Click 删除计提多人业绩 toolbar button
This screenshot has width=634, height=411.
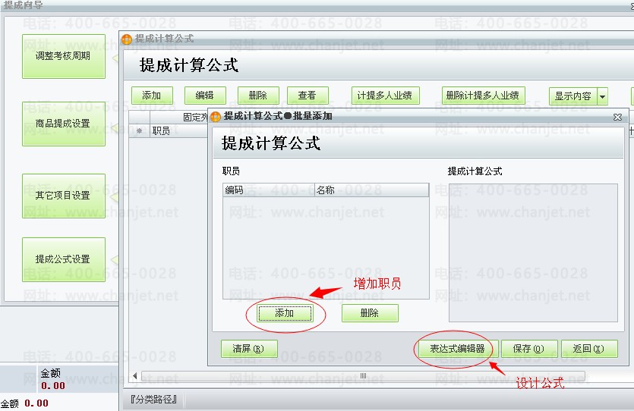coord(483,96)
